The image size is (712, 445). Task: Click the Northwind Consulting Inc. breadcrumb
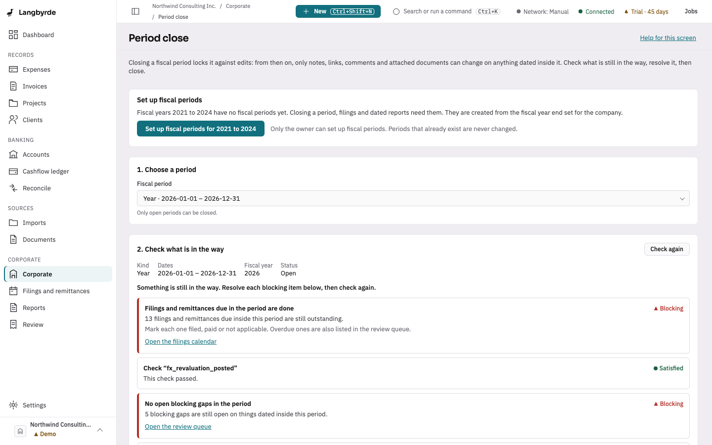click(184, 6)
